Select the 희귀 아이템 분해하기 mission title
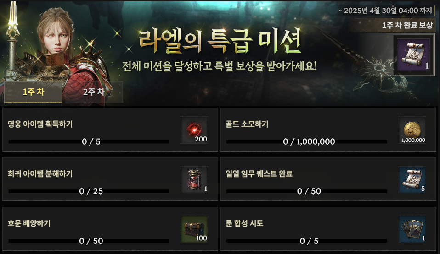440x254 pixels. (40, 174)
